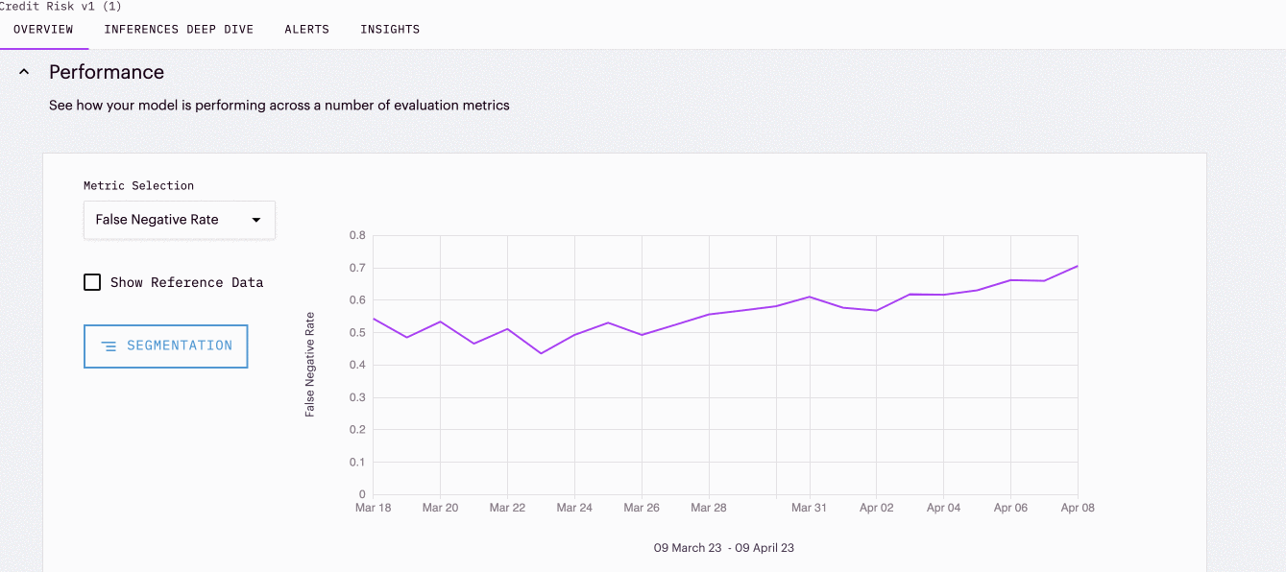This screenshot has width=1286, height=572.
Task: Click the Apr 08 data point on chart
Action: 1078,266
